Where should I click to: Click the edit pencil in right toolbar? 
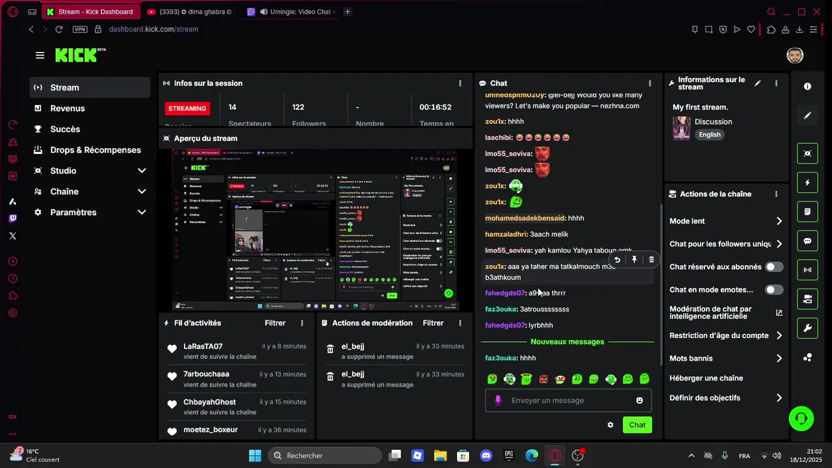click(x=807, y=116)
